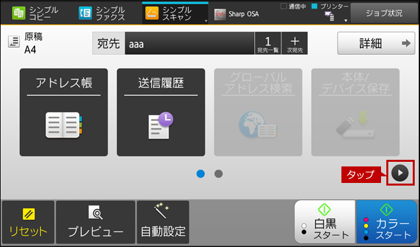Tap the リセット reset button
The height and width of the screenshot is (247, 420).
(28, 223)
